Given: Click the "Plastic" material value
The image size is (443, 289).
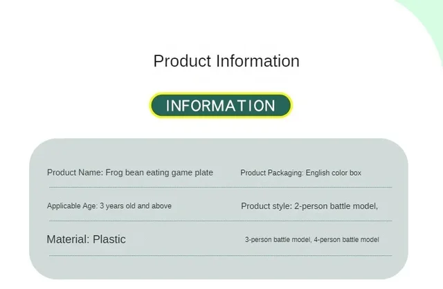Looking at the screenshot, I should tap(109, 239).
